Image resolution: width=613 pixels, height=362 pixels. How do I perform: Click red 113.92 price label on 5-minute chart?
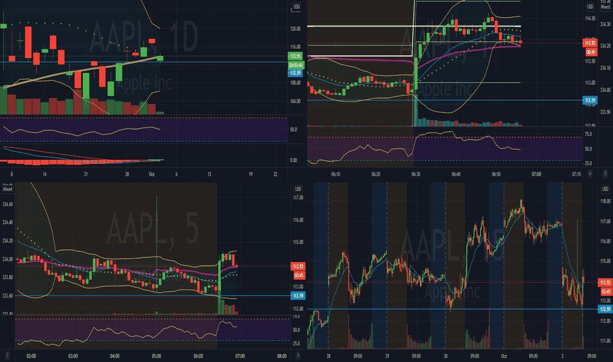(x=298, y=266)
